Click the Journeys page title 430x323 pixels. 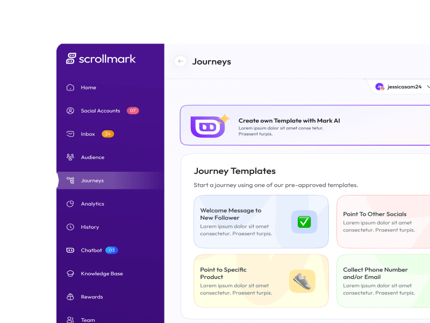(x=211, y=61)
